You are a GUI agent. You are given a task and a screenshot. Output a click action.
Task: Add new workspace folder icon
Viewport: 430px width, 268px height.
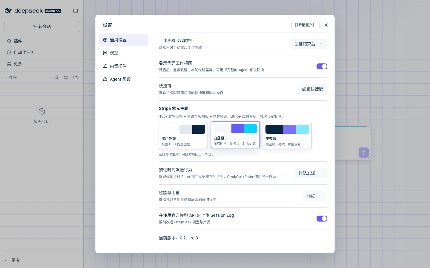[76, 77]
